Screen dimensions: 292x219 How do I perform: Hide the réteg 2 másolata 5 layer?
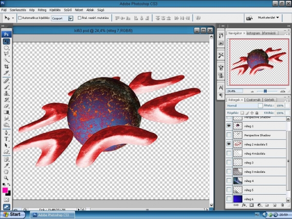(229, 144)
